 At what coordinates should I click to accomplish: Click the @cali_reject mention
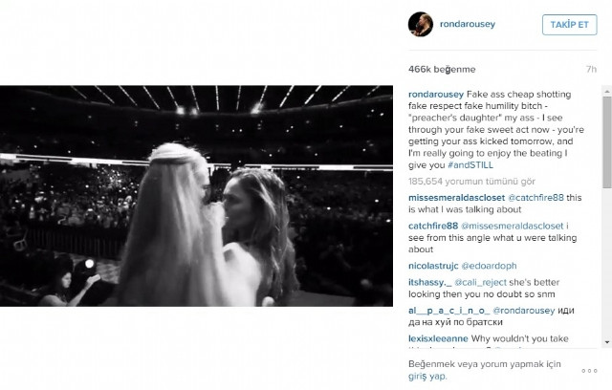480,282
